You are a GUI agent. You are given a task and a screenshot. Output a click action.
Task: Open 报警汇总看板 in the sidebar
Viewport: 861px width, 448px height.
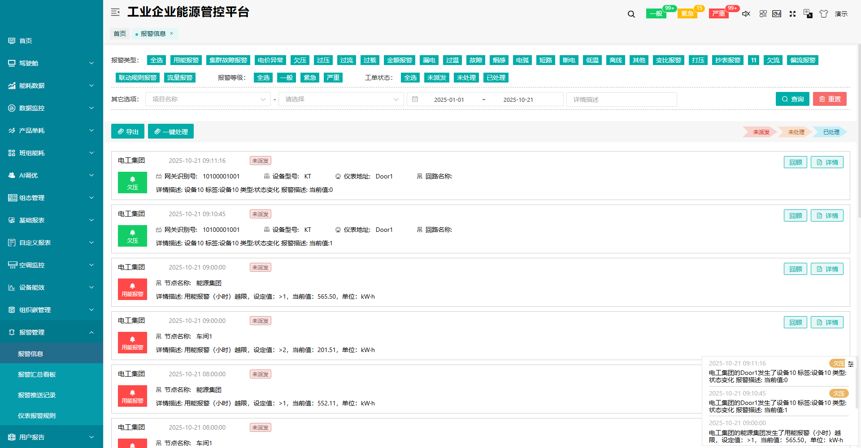point(52,374)
